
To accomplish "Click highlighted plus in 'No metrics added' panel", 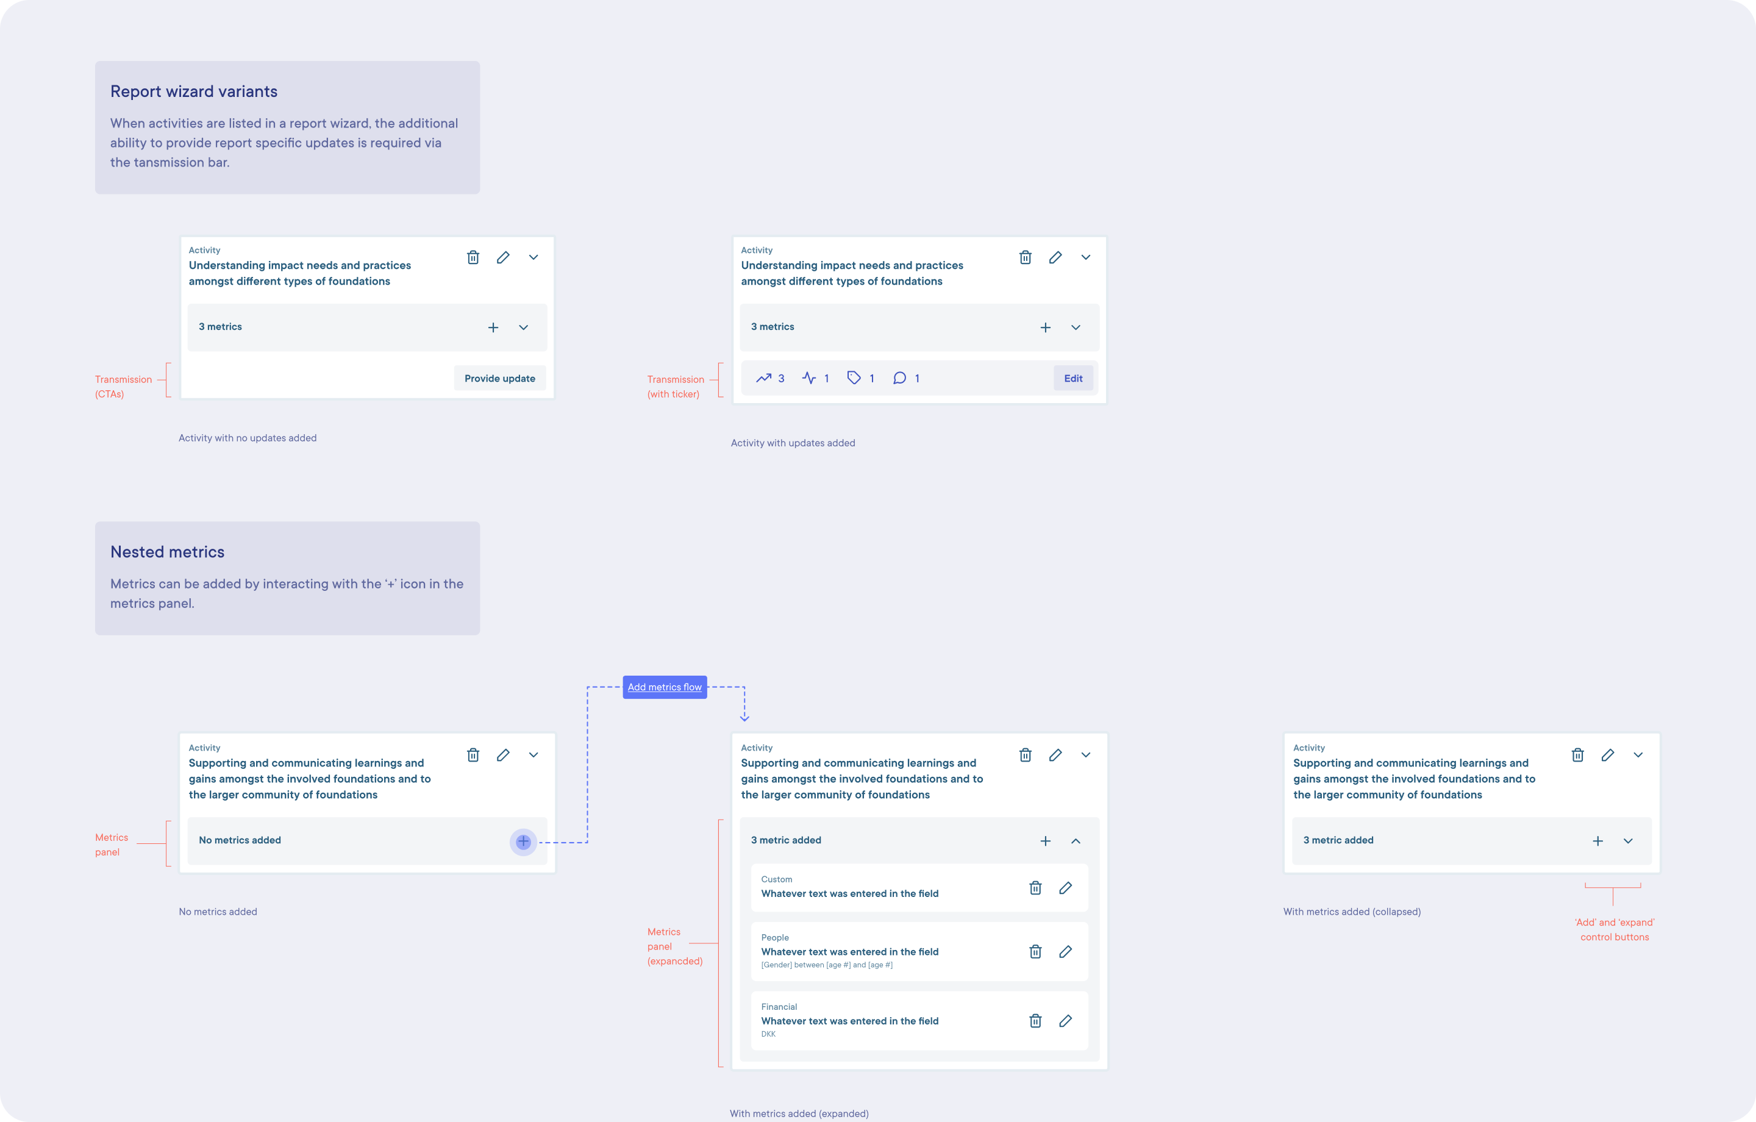I will click(x=523, y=842).
